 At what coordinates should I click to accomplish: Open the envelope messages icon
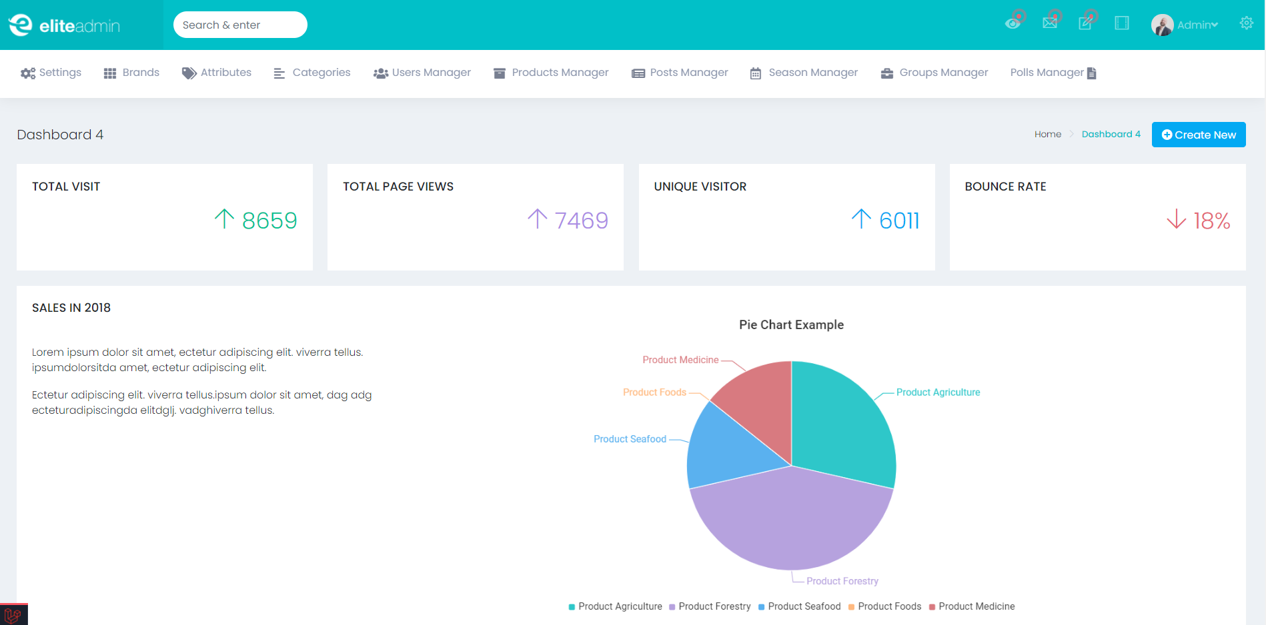click(x=1049, y=23)
